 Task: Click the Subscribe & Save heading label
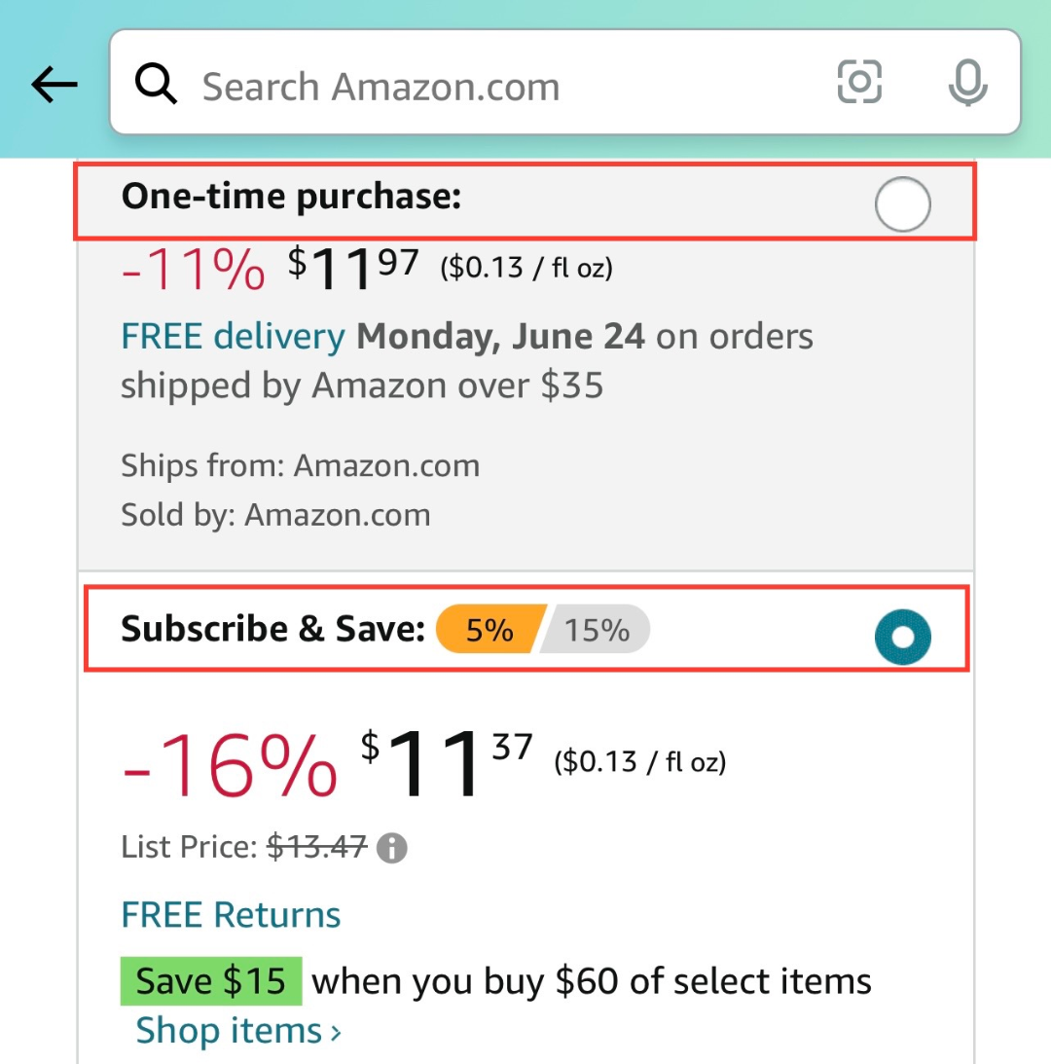coord(272,629)
